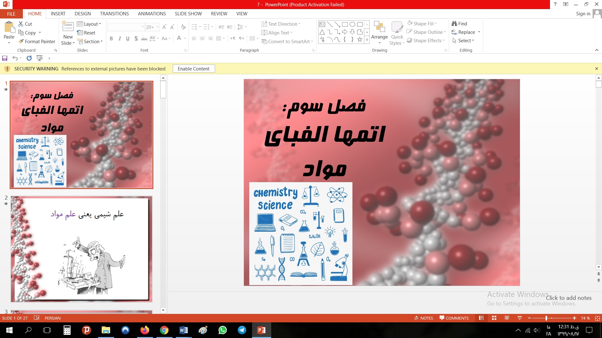
Task: Select the Arrange tool icon
Action: point(379,28)
